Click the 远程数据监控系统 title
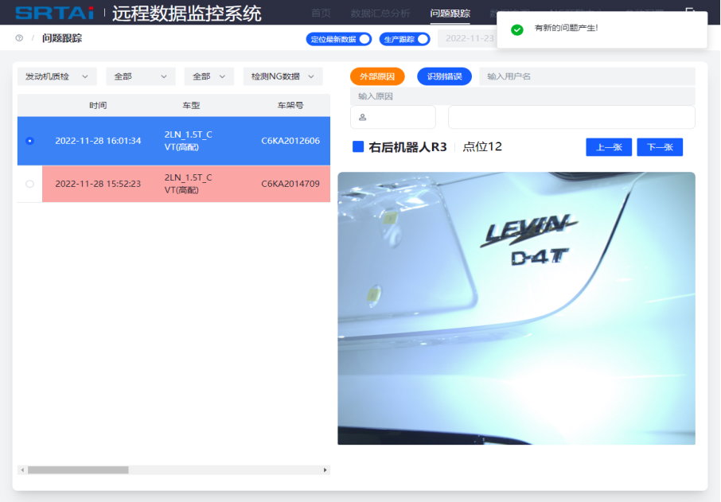721x502 pixels. pos(187,14)
